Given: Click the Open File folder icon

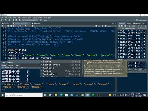Looking at the screenshot, I should 9,20.
